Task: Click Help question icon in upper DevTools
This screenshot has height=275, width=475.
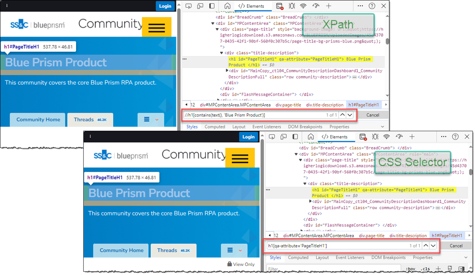Action: (x=372, y=6)
